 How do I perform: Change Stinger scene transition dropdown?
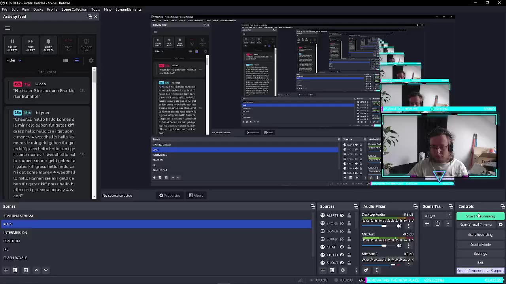tap(437, 216)
